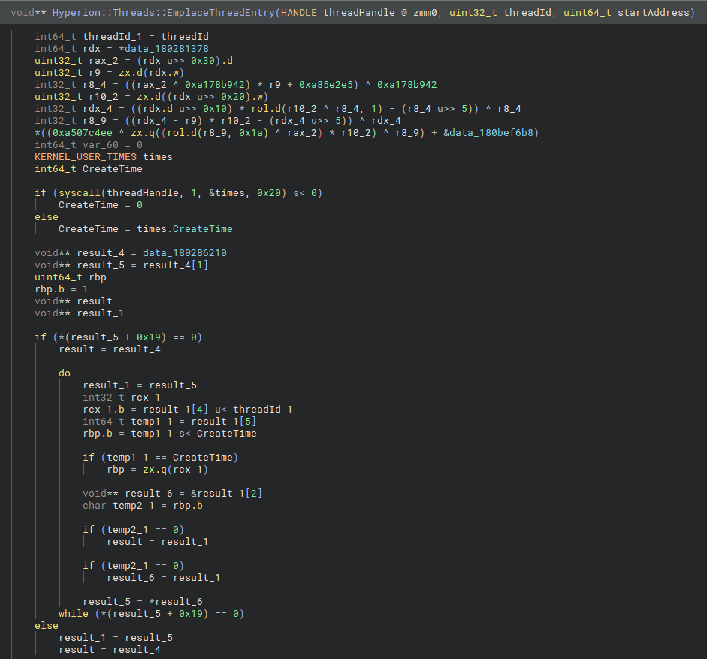
Task: Click the 'rbp = zx.q(rcx_1)' statement
Action: pos(157,470)
